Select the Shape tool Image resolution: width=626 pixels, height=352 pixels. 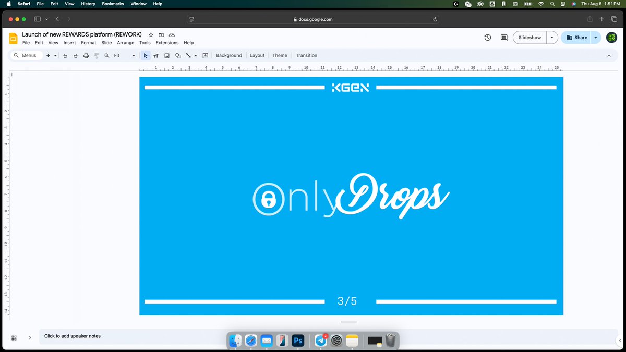[x=177, y=55]
